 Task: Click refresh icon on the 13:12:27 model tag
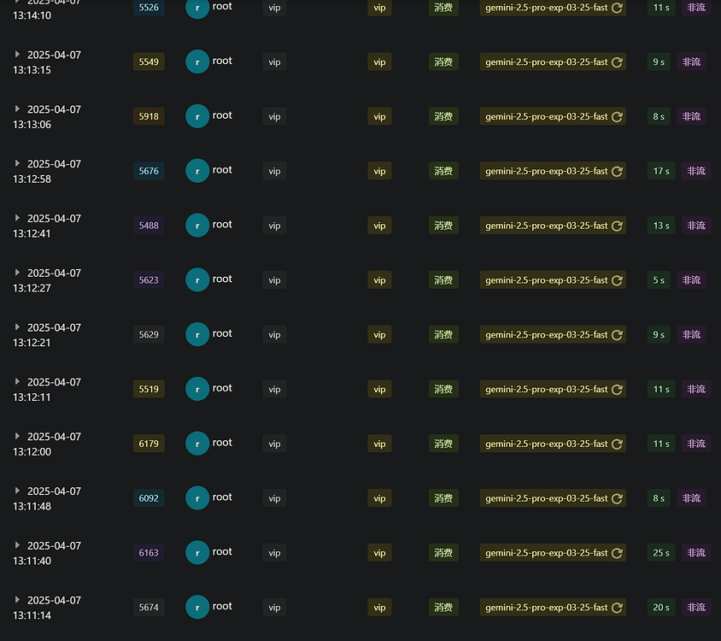tap(617, 280)
